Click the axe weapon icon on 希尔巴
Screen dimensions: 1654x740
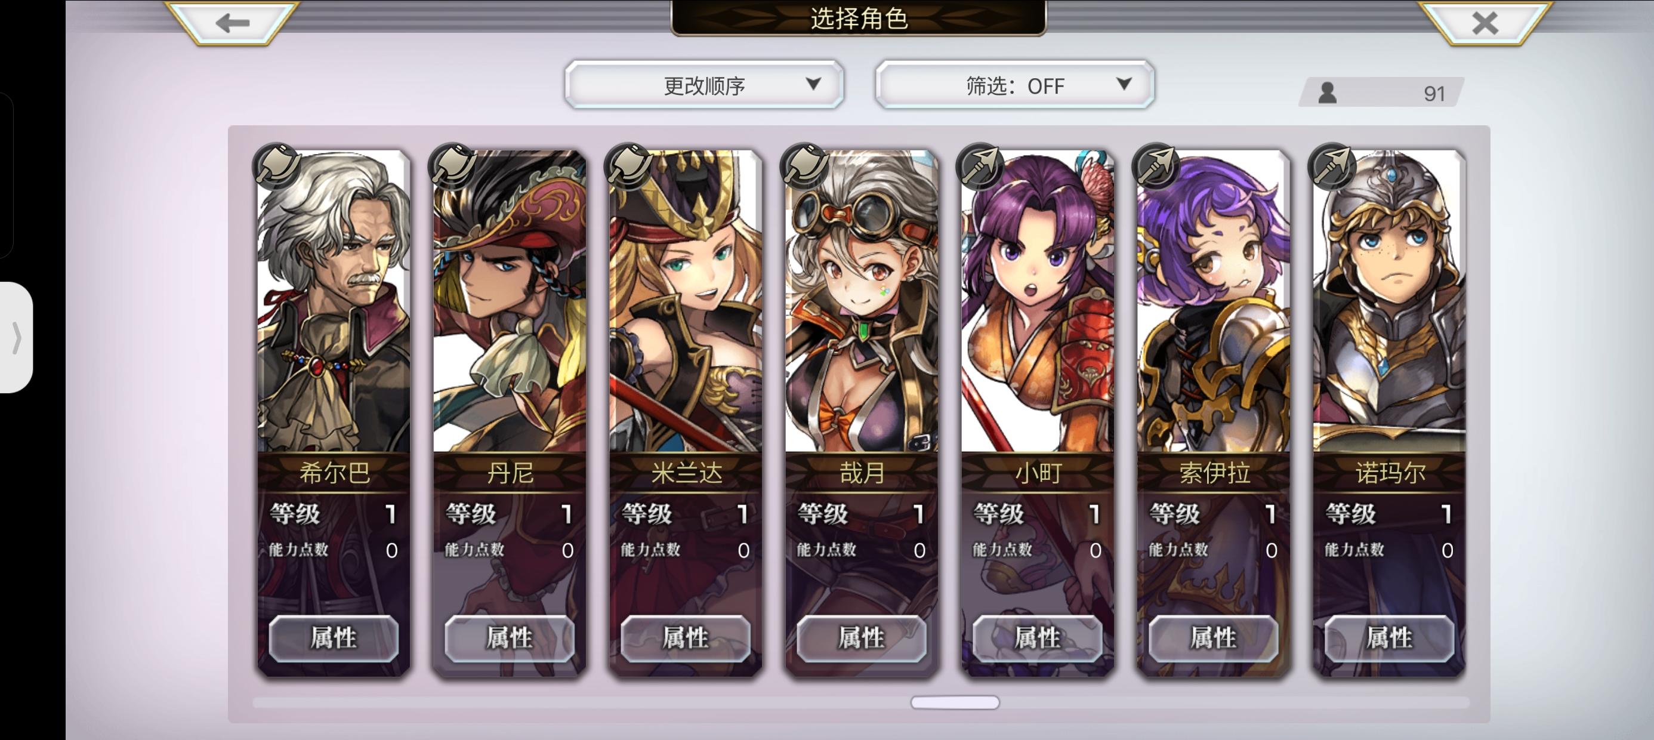(277, 166)
